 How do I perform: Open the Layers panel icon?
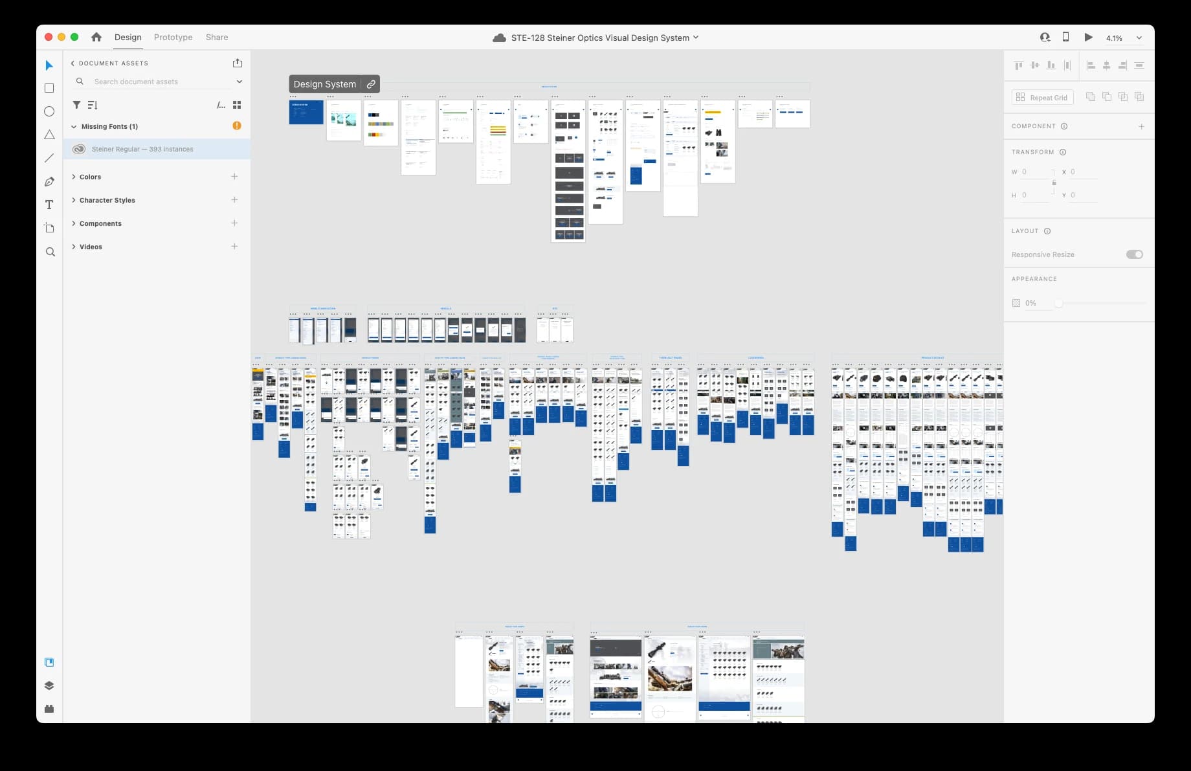coord(49,686)
